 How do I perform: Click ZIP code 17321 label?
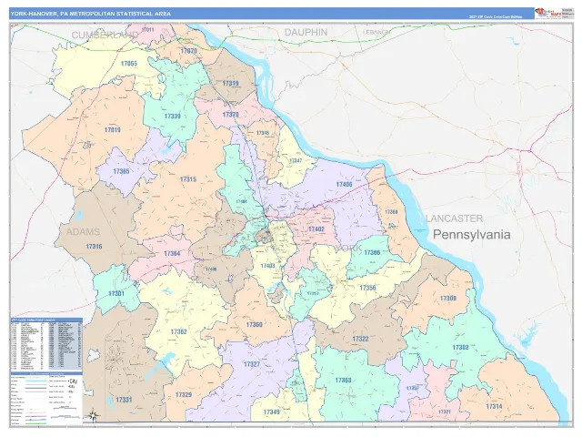445,412
